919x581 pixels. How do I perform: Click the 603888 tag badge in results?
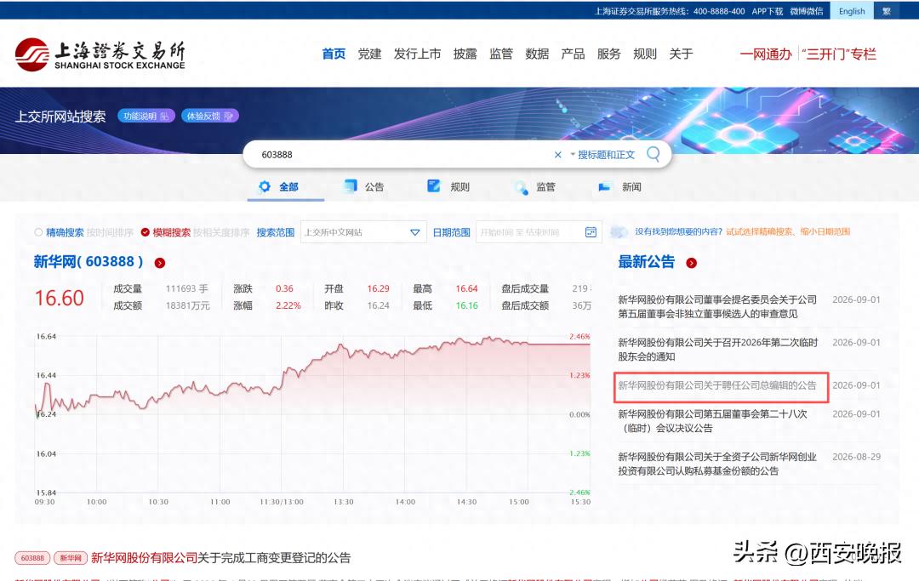click(x=32, y=558)
